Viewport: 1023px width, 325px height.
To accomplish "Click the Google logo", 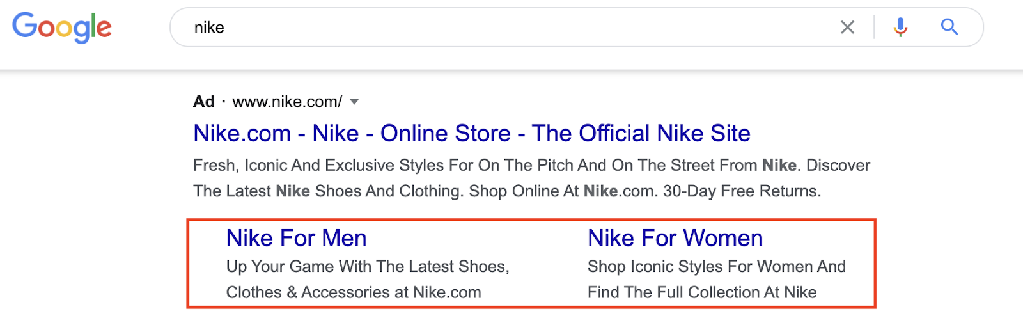I will 62,27.
